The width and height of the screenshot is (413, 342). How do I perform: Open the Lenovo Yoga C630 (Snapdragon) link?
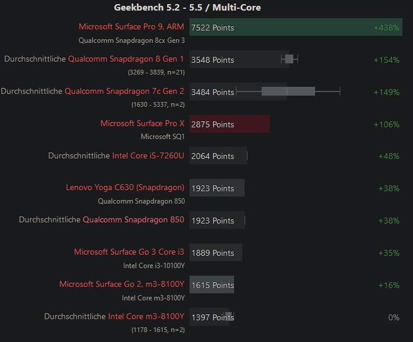click(125, 187)
